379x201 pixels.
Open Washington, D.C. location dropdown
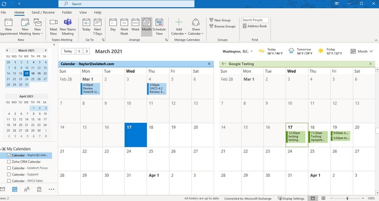[238, 51]
